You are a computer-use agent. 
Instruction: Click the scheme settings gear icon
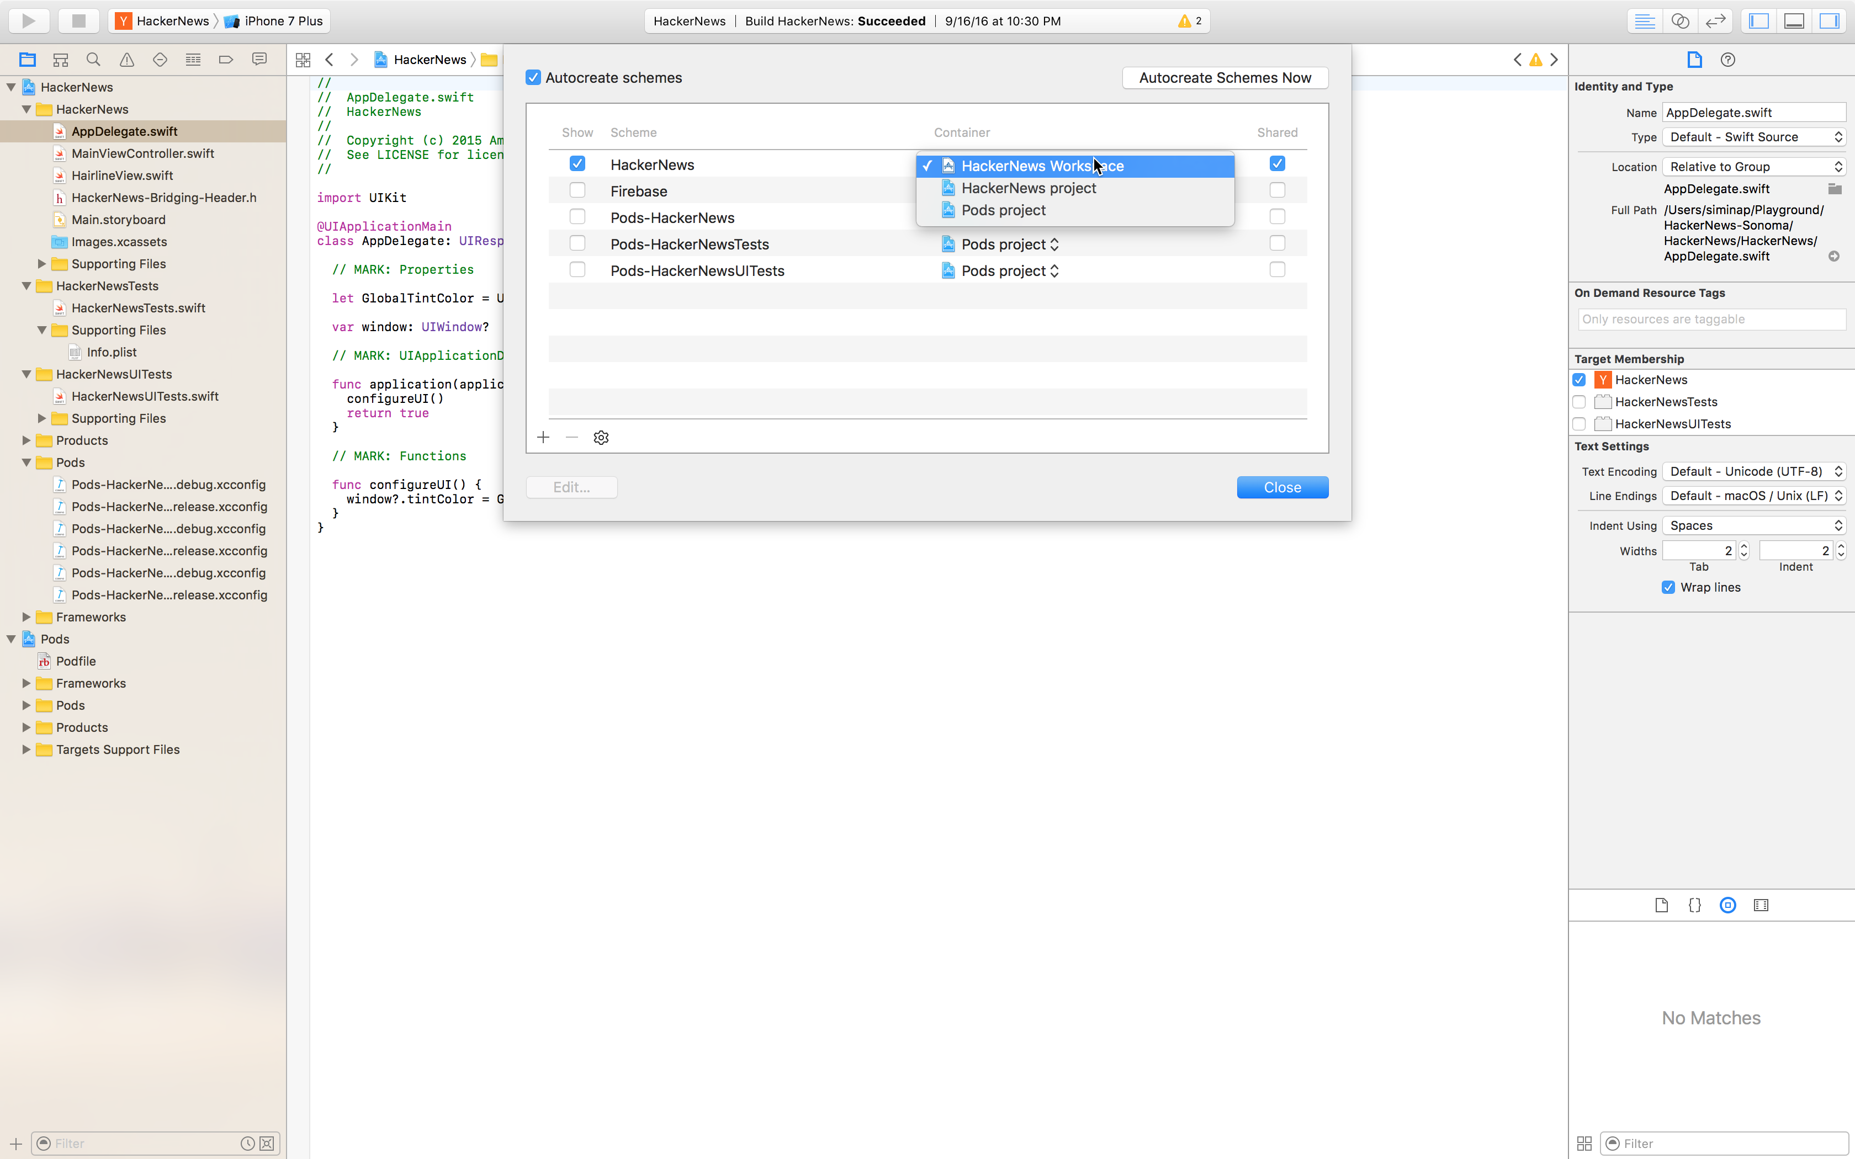601,437
